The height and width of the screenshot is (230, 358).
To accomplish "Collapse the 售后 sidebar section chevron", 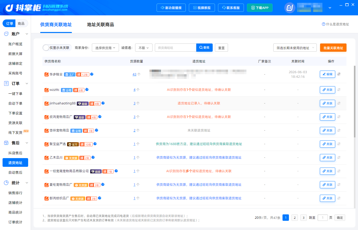I will pyautogui.click(x=27, y=143).
